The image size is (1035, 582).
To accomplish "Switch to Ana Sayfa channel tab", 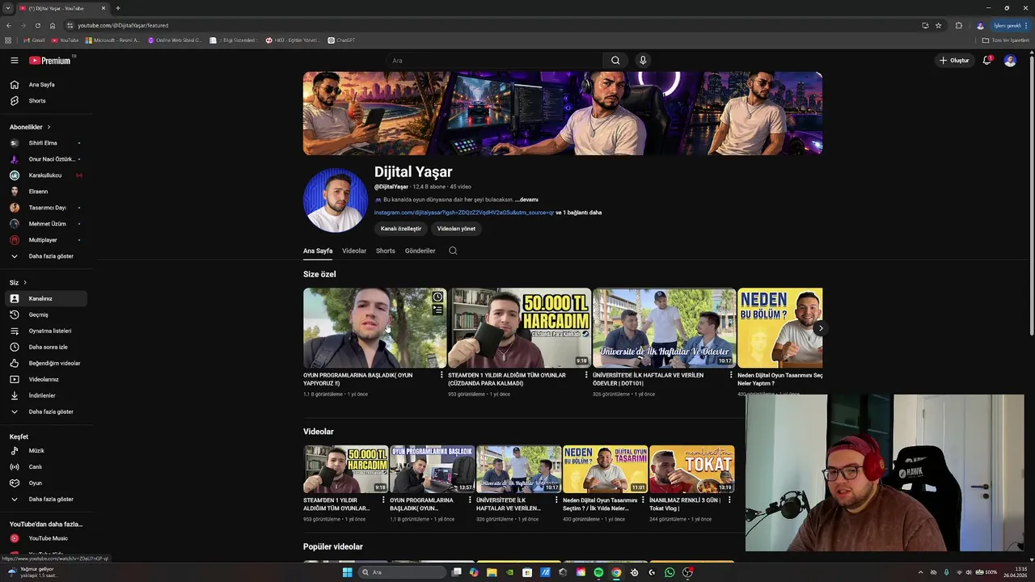I will coord(318,251).
